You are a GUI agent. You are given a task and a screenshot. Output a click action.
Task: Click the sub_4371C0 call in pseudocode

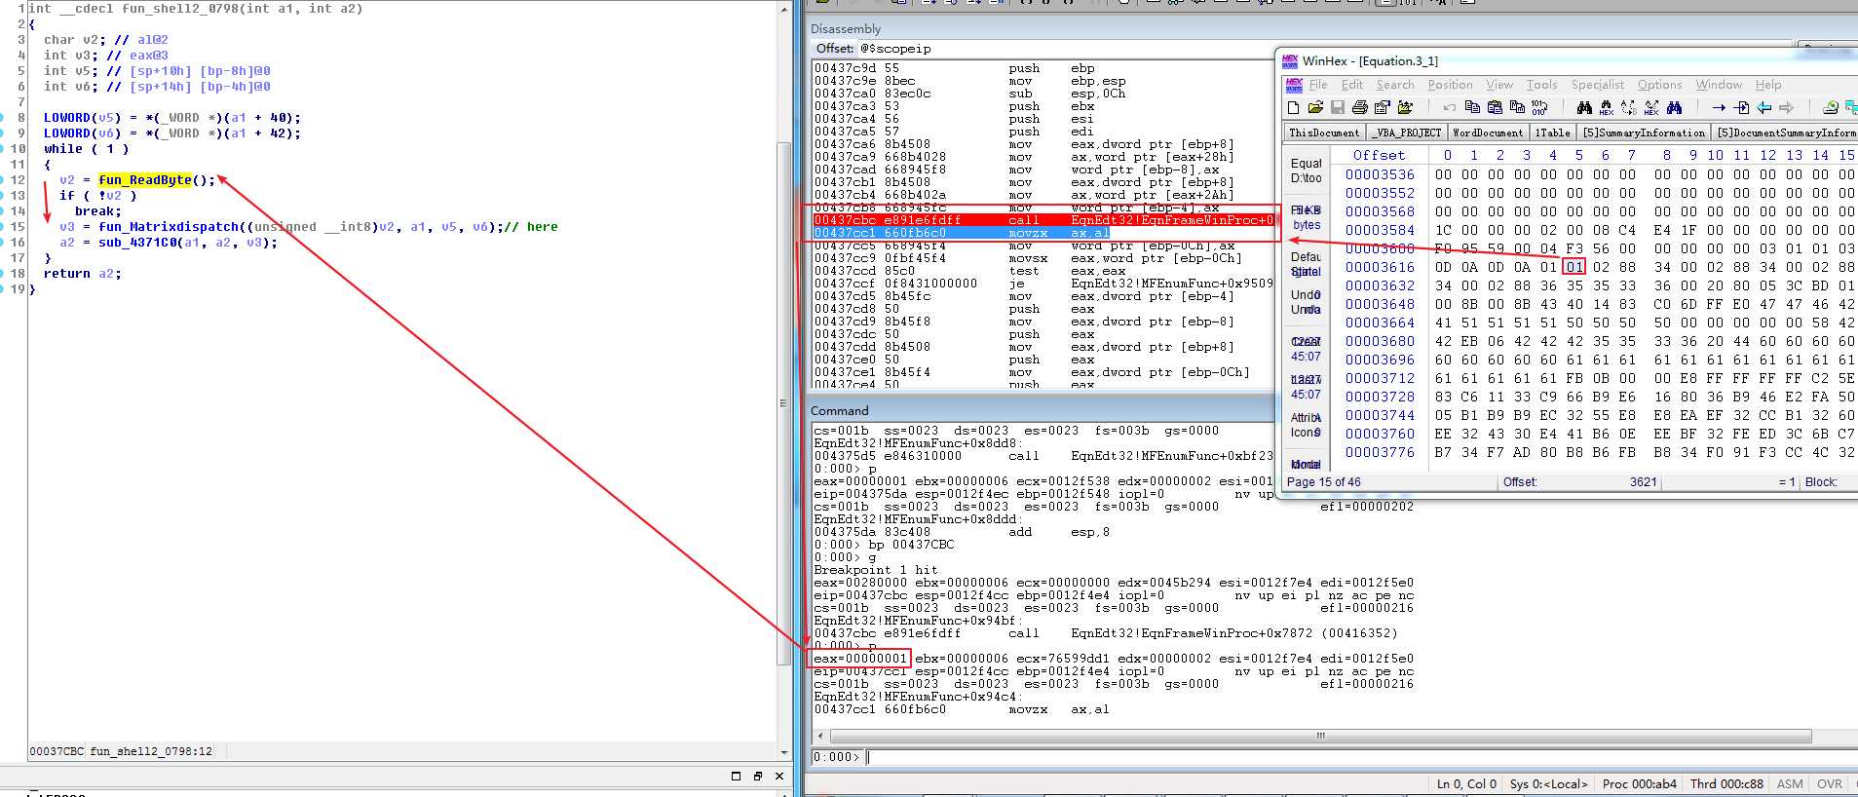point(137,243)
